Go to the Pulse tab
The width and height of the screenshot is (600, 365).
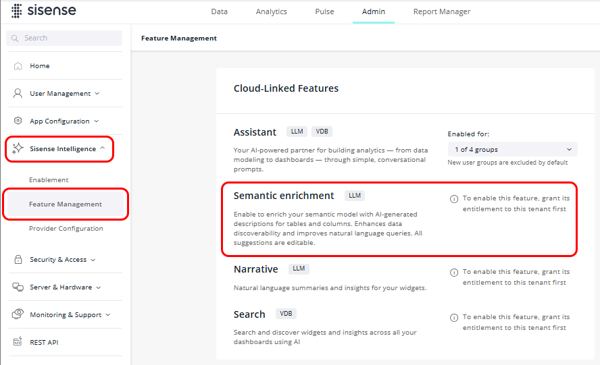point(324,11)
